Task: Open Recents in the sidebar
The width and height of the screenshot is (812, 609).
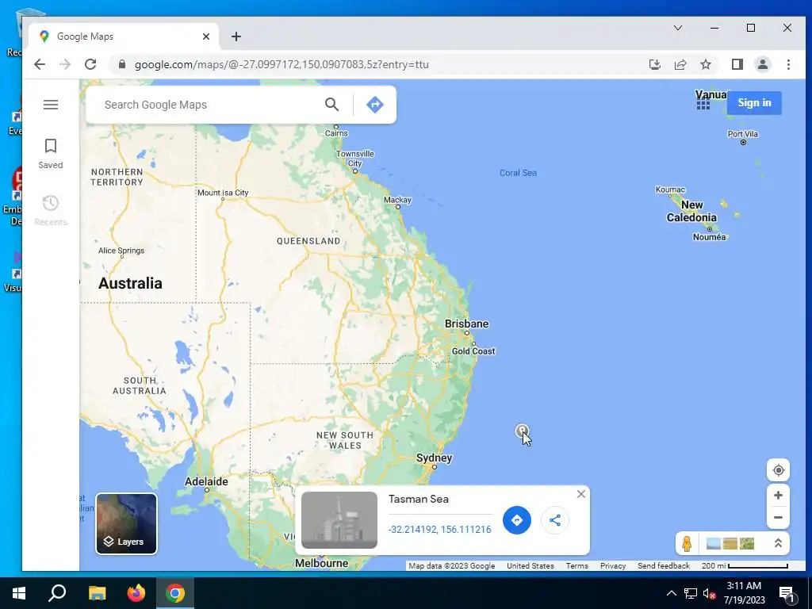Action: 50,210
